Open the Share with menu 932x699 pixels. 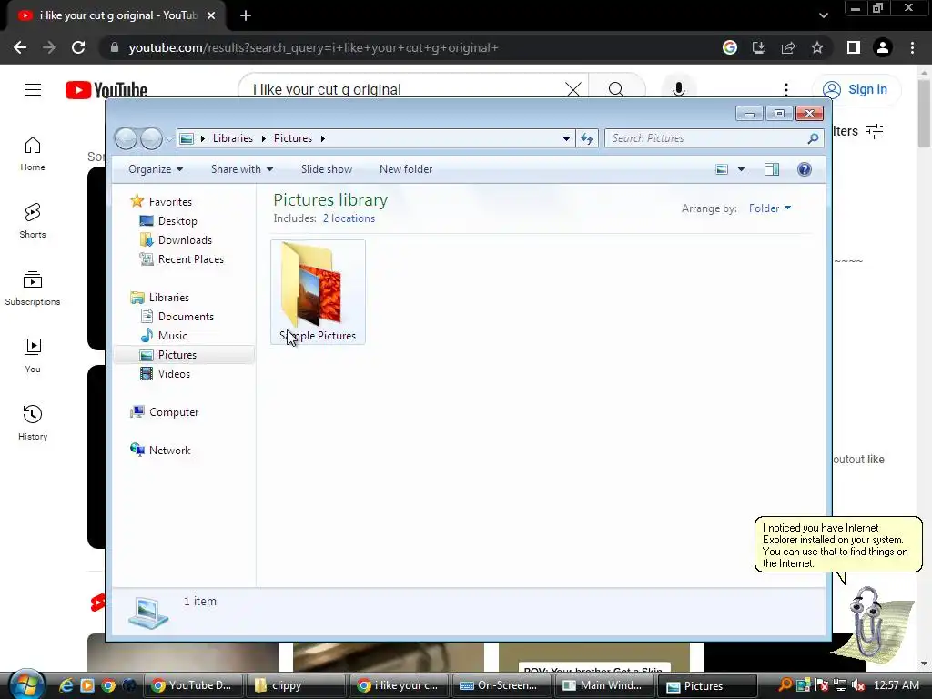click(242, 169)
